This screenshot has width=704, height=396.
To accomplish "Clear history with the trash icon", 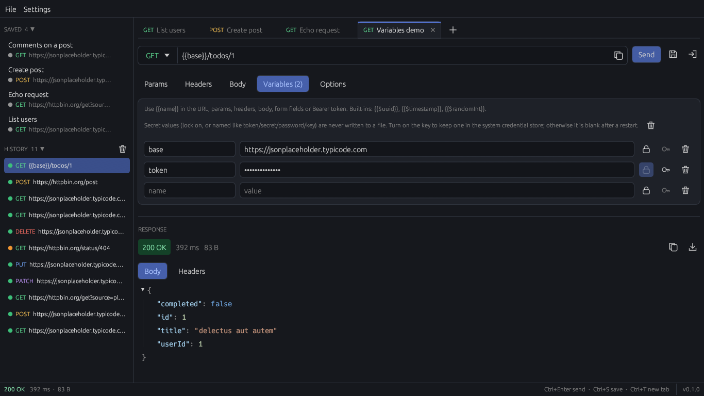I will pos(123,149).
